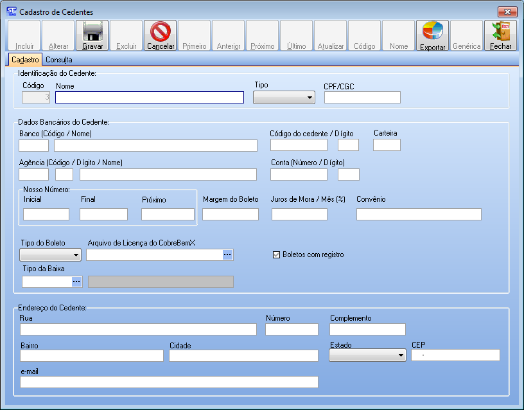Screen dimensions: 524x410
Task: Click the application icon in title bar
Action: [11, 12]
